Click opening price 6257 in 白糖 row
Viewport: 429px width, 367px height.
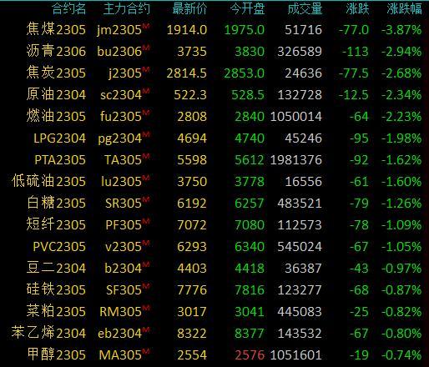point(250,204)
